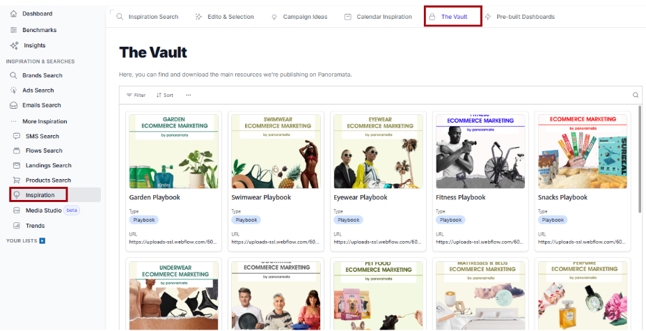Screen dimensions: 646x331
Task: Click the Calendar Inspiration tab calendar icon
Action: [348, 17]
